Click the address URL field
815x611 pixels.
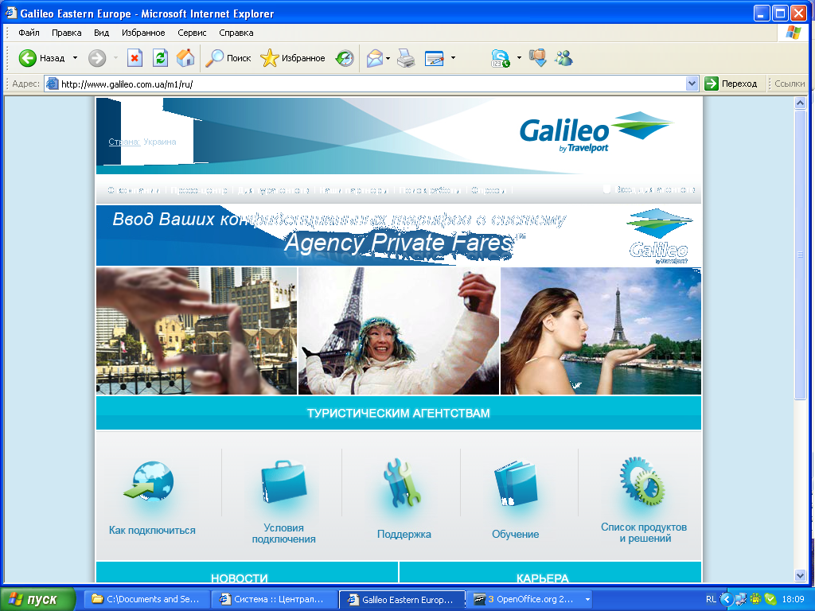(x=372, y=84)
